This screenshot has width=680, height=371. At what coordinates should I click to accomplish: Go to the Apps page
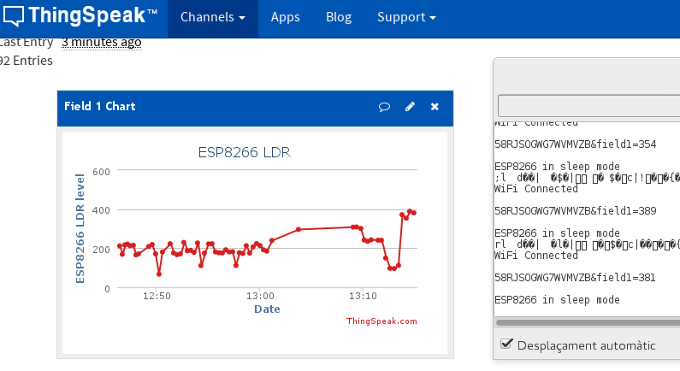pyautogui.click(x=285, y=17)
